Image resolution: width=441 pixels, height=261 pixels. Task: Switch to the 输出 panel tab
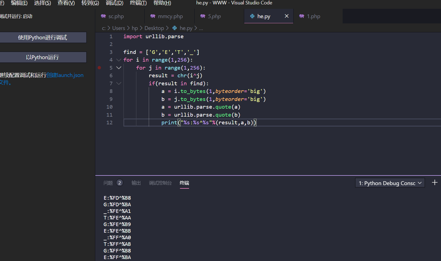pyautogui.click(x=136, y=183)
